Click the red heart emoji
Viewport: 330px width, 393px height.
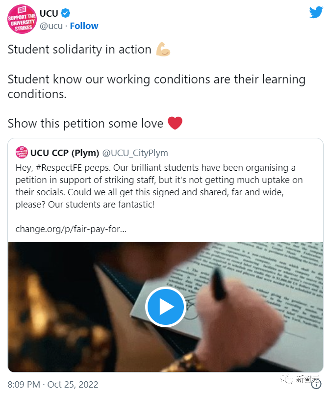(175, 123)
